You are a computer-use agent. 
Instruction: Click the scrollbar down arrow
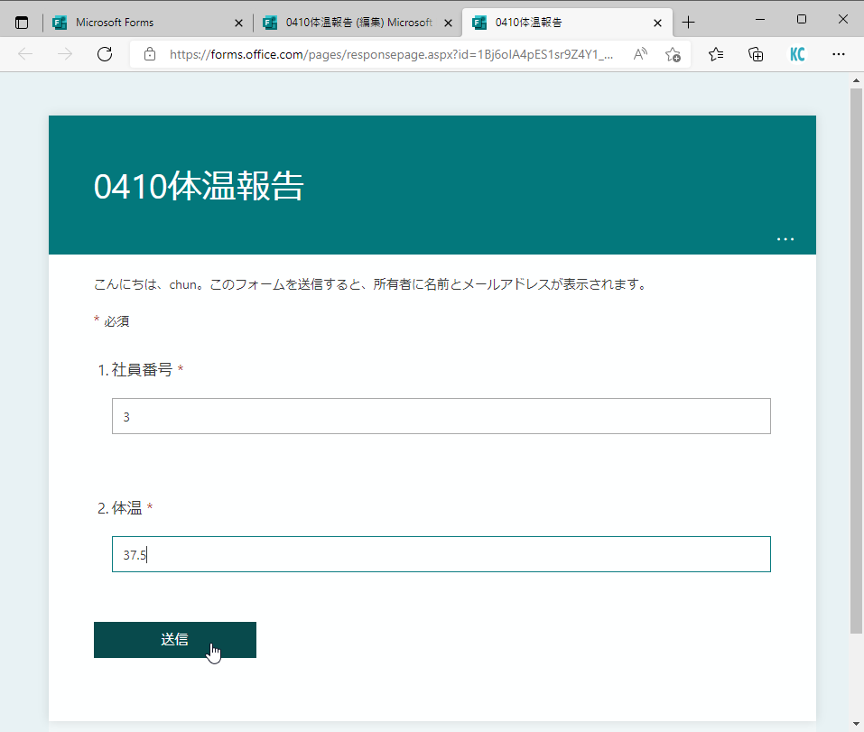tap(856, 724)
